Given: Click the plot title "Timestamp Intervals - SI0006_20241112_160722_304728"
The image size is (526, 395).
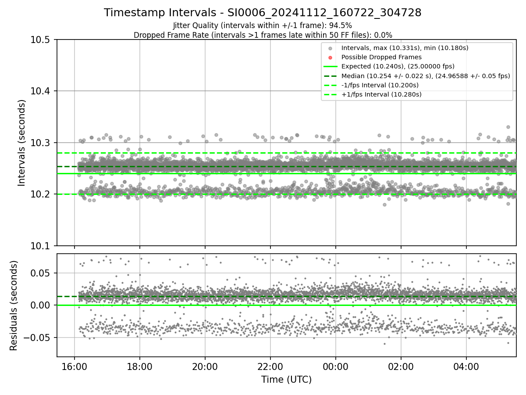Looking at the screenshot, I should [263, 13].
